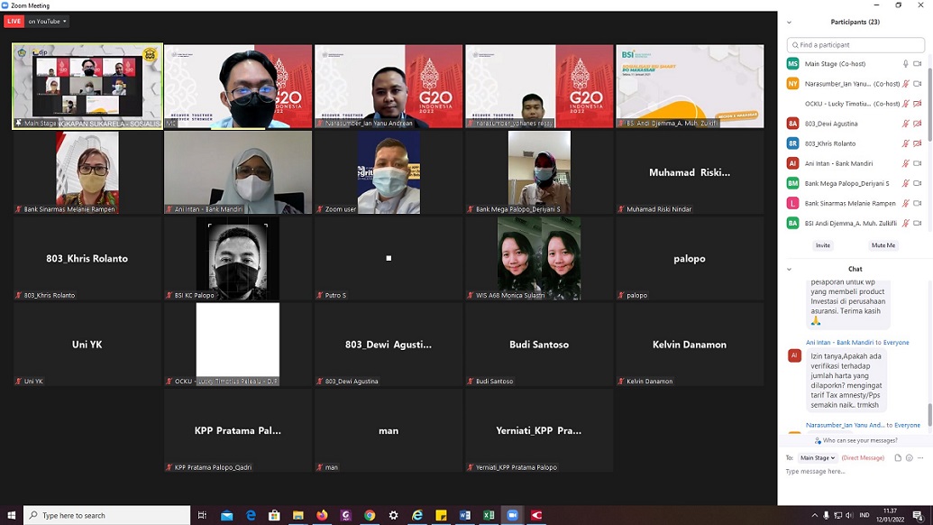Open Task View in the taskbar

(x=203, y=515)
